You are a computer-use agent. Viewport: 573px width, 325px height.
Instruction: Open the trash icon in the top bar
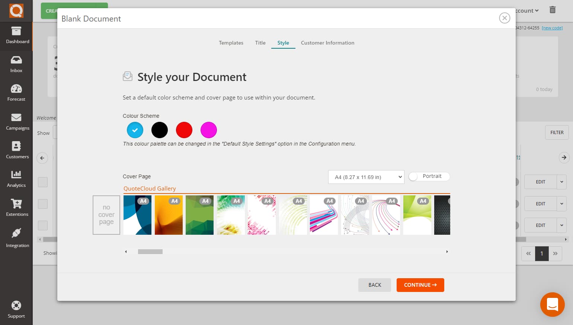pos(553,10)
